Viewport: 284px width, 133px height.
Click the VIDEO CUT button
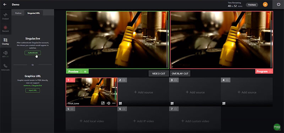(159, 74)
